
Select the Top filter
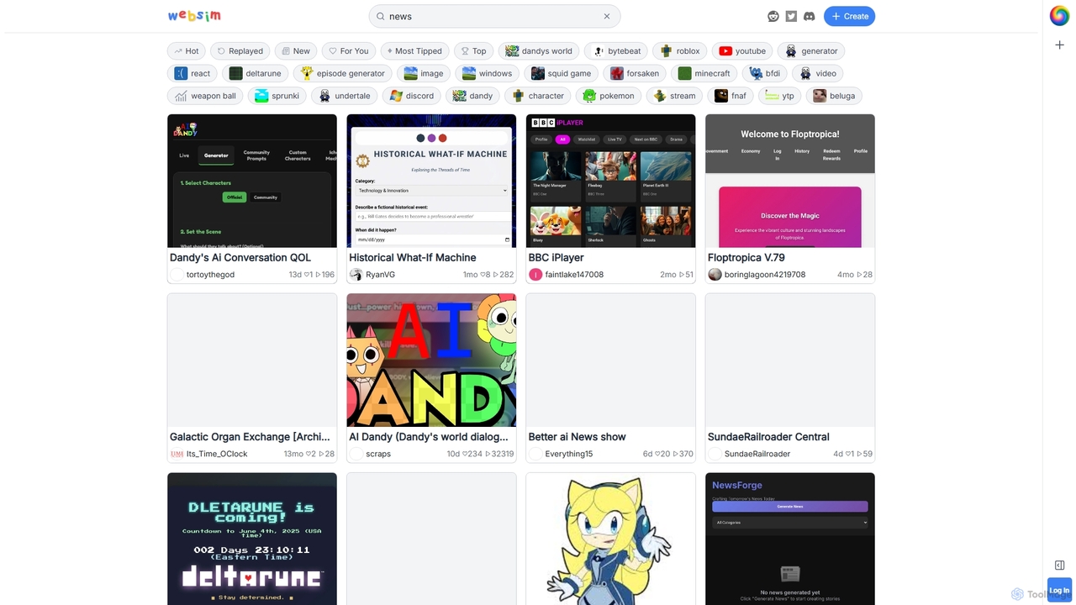click(474, 50)
